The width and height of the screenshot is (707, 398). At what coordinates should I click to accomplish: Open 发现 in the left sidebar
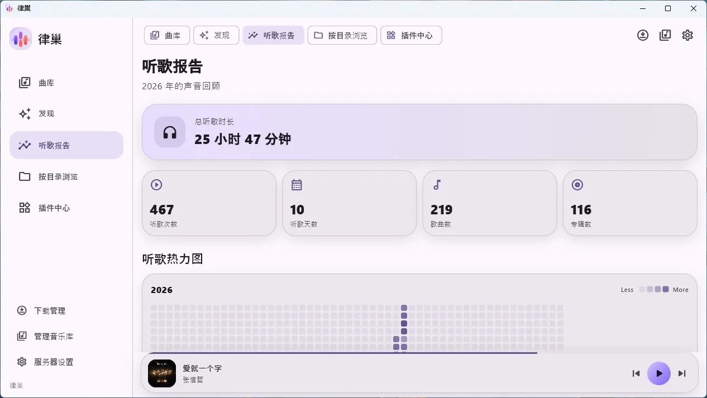pyautogui.click(x=66, y=114)
